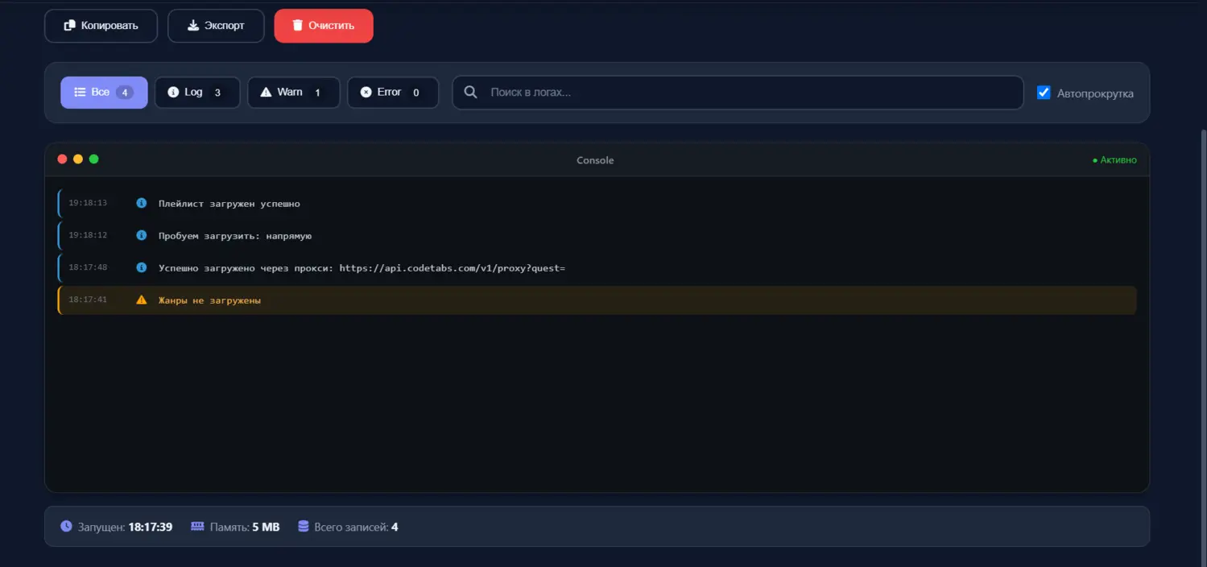Show only Error entries
Screen dimensions: 1207x567
[x=392, y=93]
